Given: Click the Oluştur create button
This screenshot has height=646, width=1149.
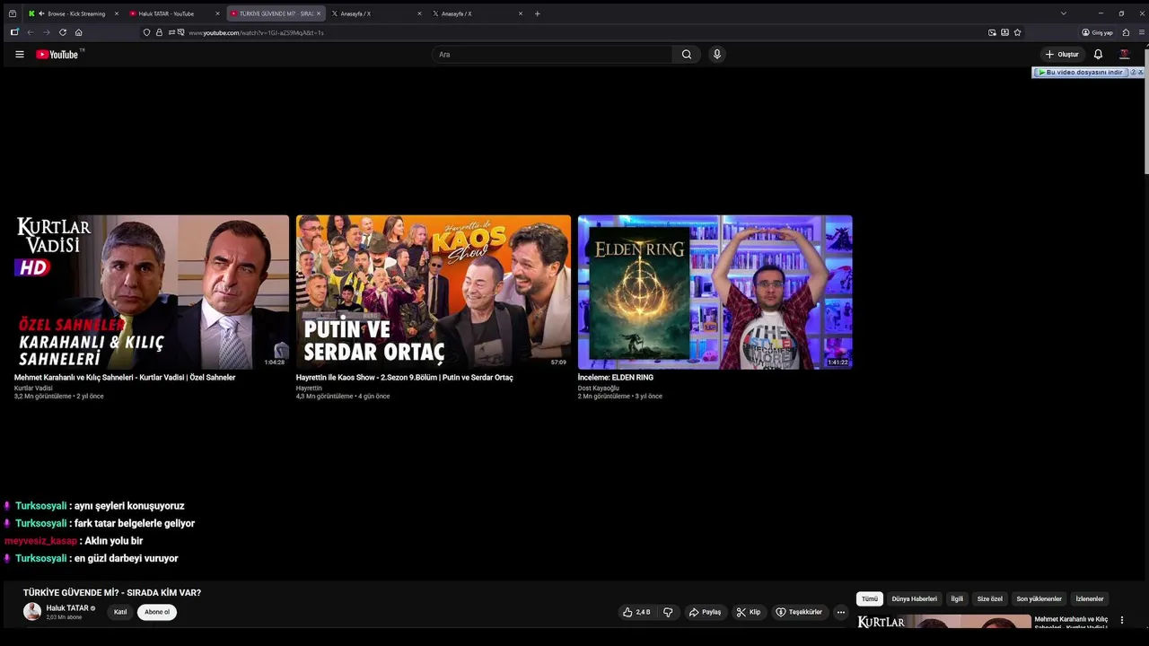Looking at the screenshot, I should (1062, 55).
